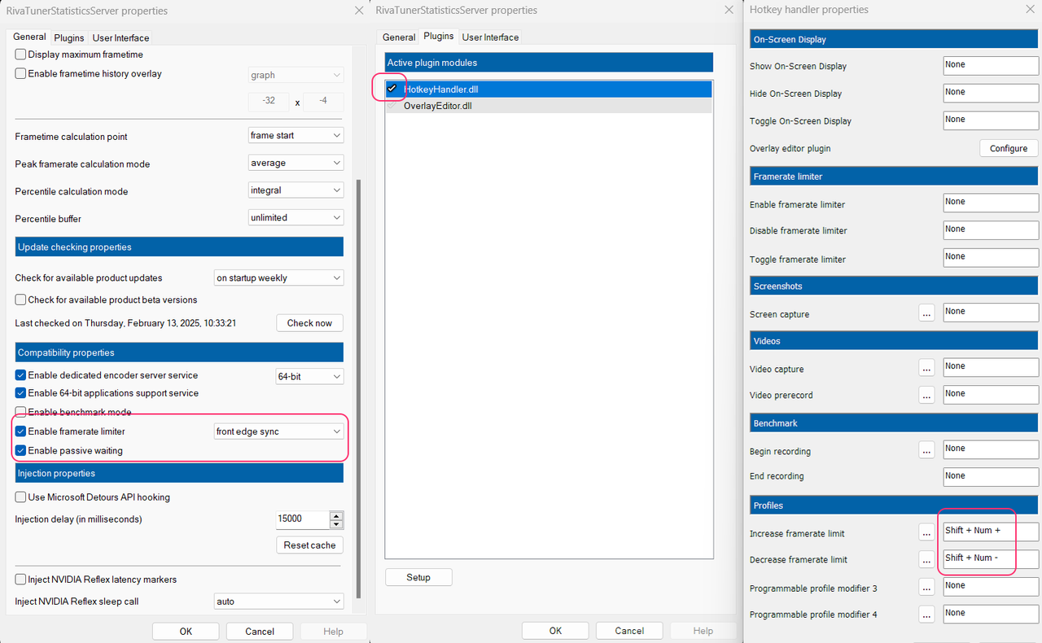
Task: Toggle Enable 64-bit applications support service
Action: (x=21, y=394)
